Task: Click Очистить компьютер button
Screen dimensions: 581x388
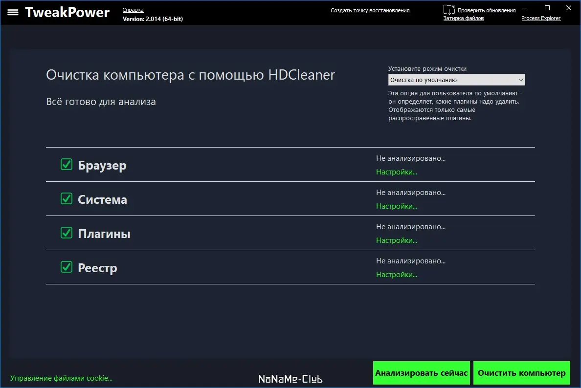Action: pos(522,373)
